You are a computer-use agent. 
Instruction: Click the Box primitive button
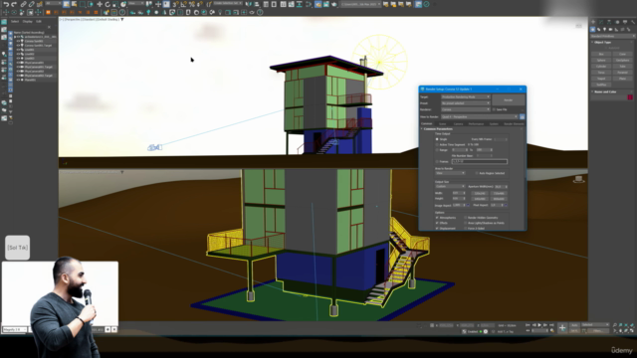[x=601, y=54]
